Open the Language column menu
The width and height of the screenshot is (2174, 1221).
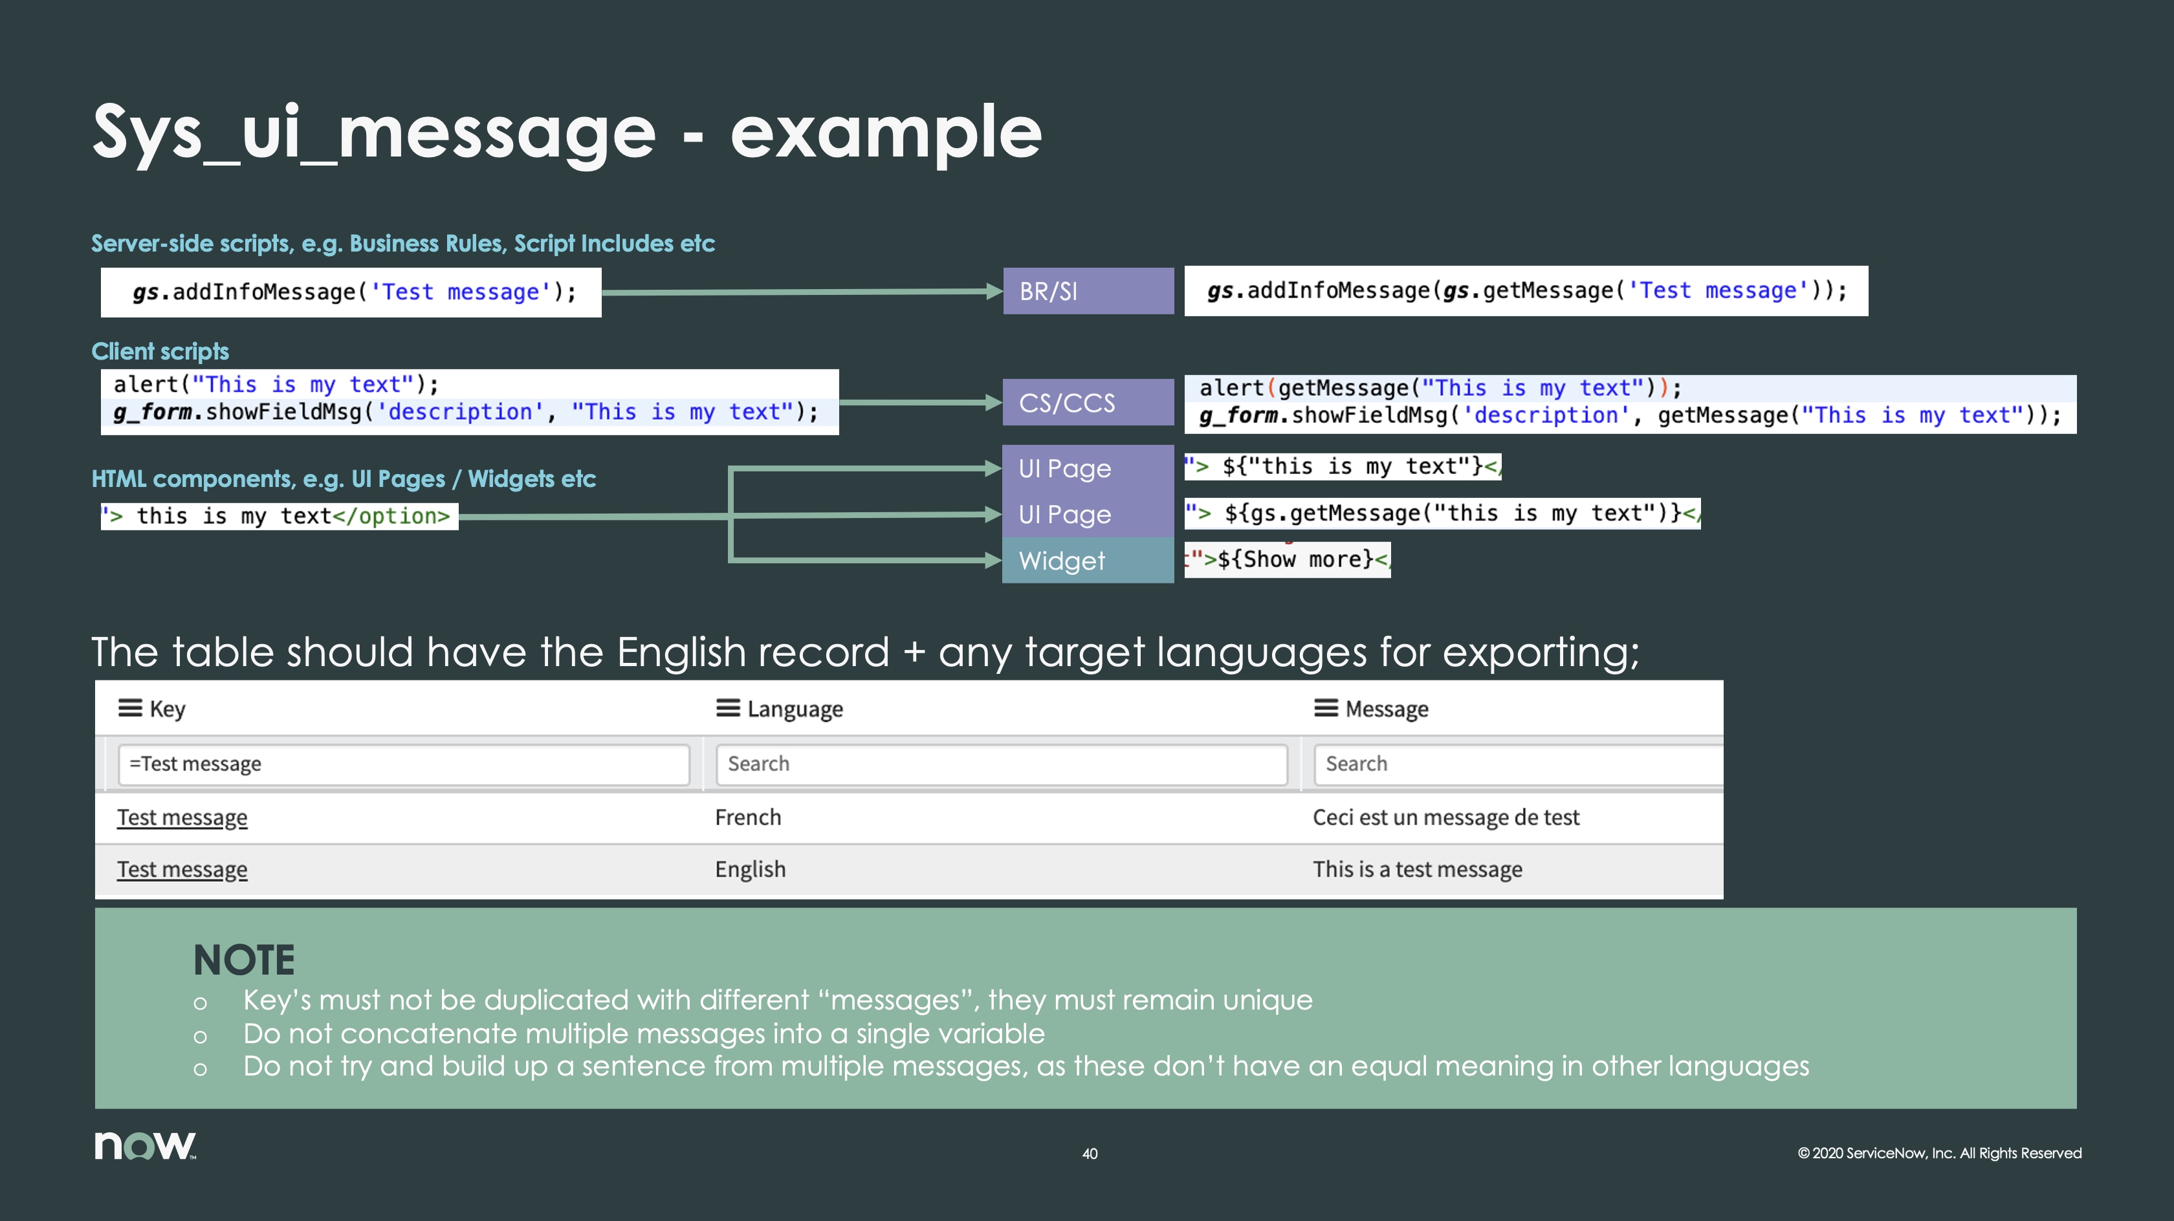tap(727, 708)
